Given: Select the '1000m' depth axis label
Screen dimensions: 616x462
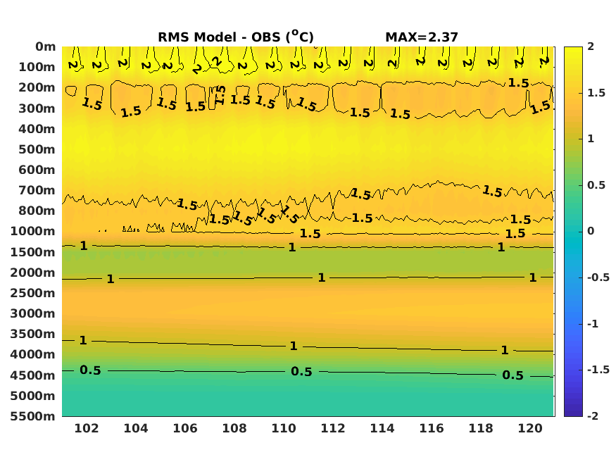Looking at the screenshot, I should click(x=33, y=231).
